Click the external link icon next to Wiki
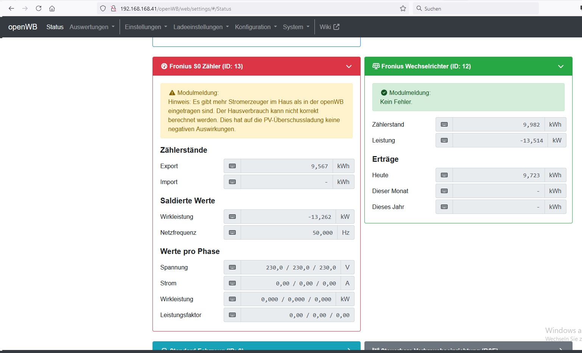The width and height of the screenshot is (582, 353). 336,26
